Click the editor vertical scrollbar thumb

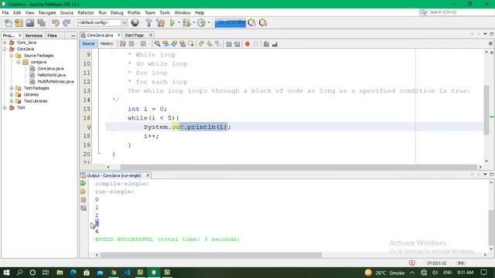486,110
